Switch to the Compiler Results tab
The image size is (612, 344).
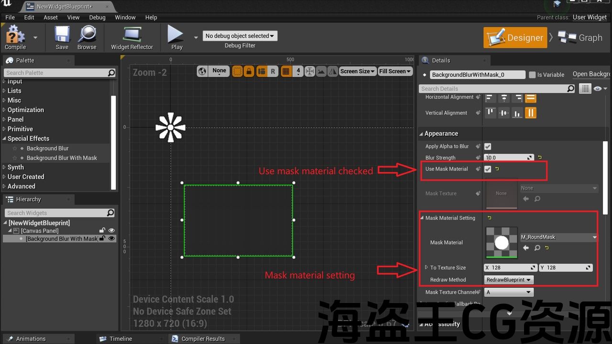pyautogui.click(x=203, y=339)
